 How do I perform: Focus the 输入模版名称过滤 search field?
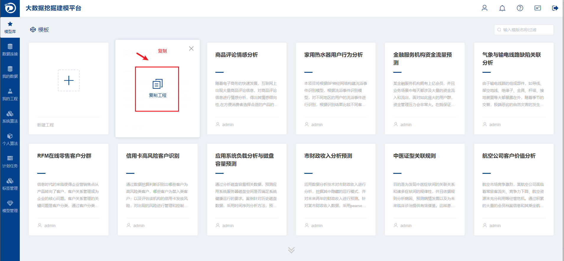coord(524,30)
